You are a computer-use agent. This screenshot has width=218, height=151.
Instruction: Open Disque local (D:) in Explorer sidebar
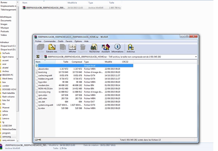pos(8,50)
